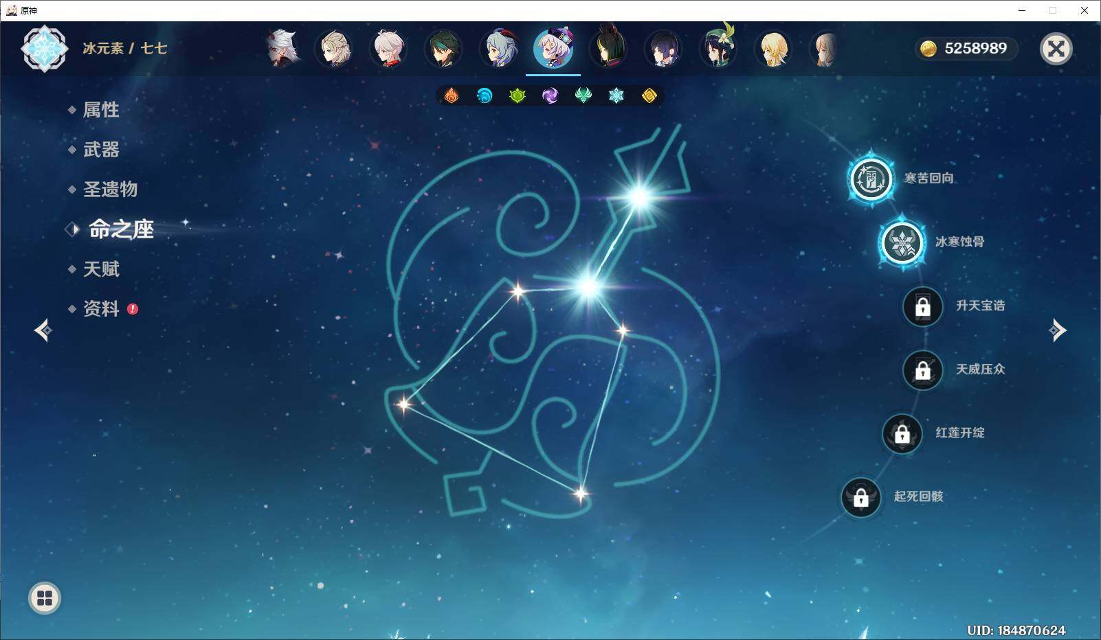Open locked 升天宝诰 constellation node
Viewport: 1101px width, 640px height.
(922, 306)
